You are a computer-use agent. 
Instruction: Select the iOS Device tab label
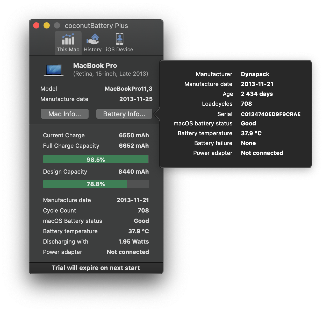tap(119, 49)
